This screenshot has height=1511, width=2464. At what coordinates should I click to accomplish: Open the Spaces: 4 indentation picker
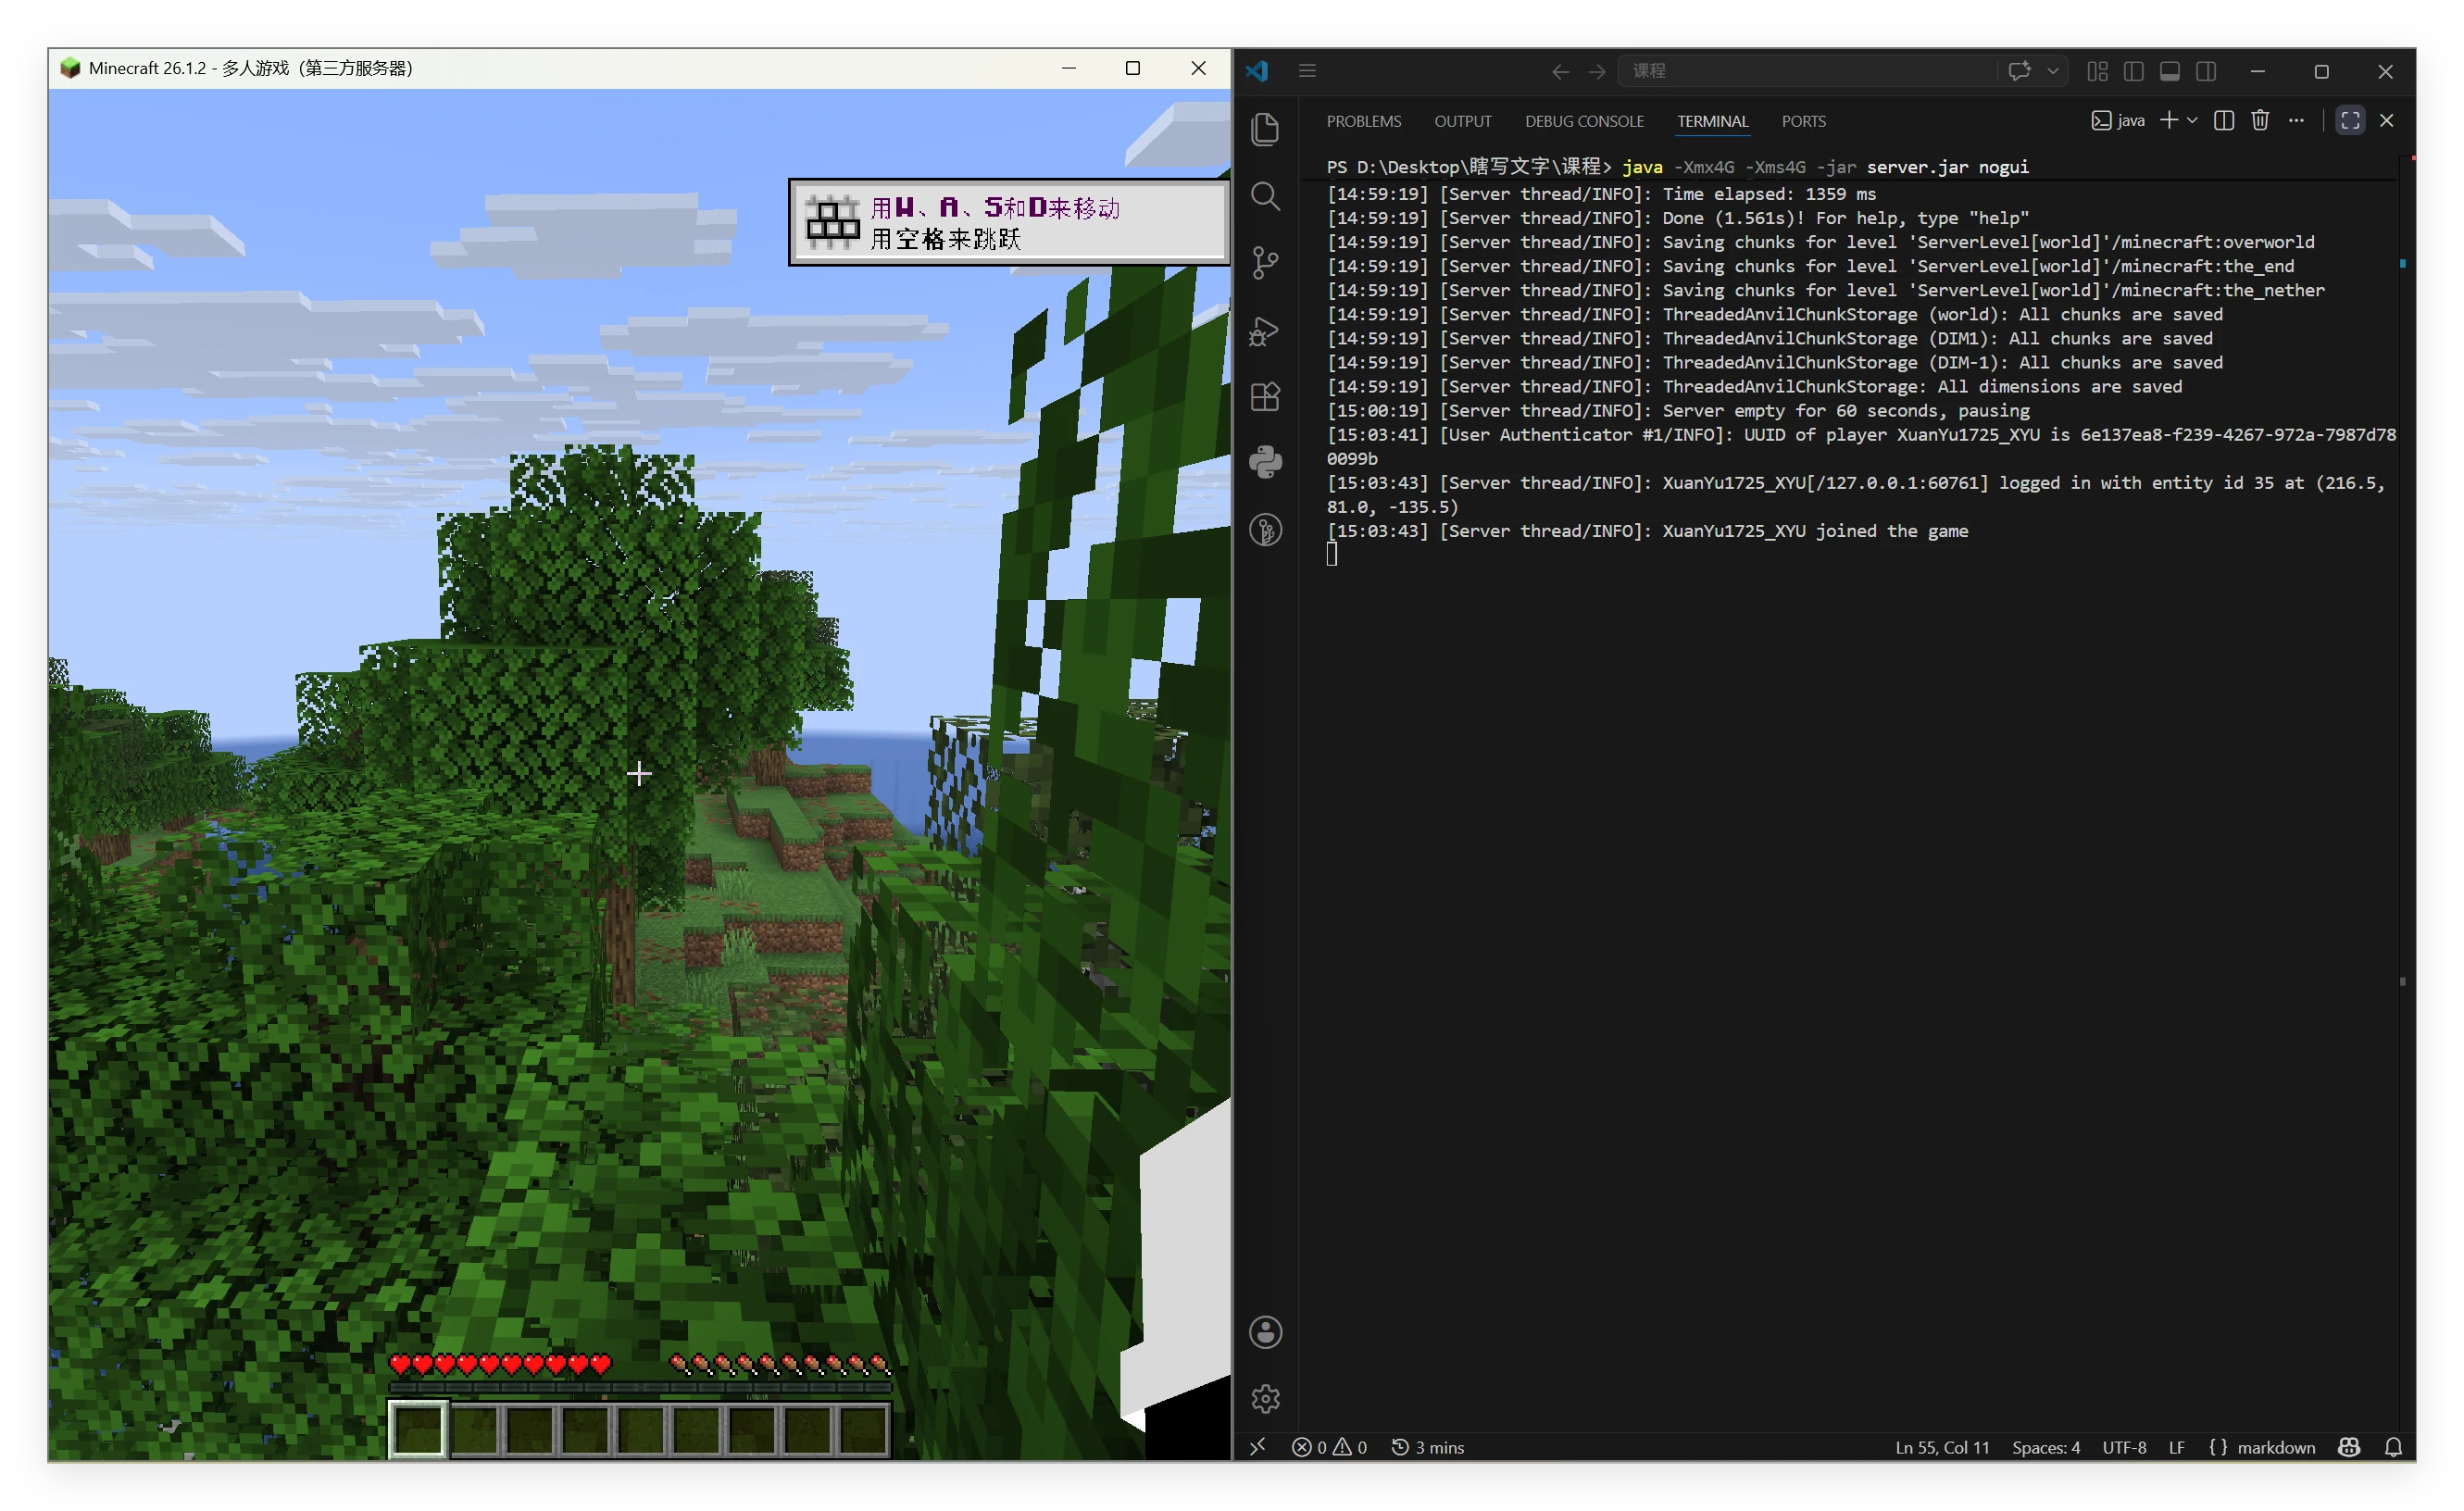click(2045, 1446)
